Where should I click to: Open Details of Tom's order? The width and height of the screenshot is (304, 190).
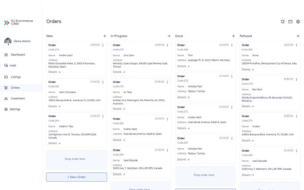[x=183, y=66]
